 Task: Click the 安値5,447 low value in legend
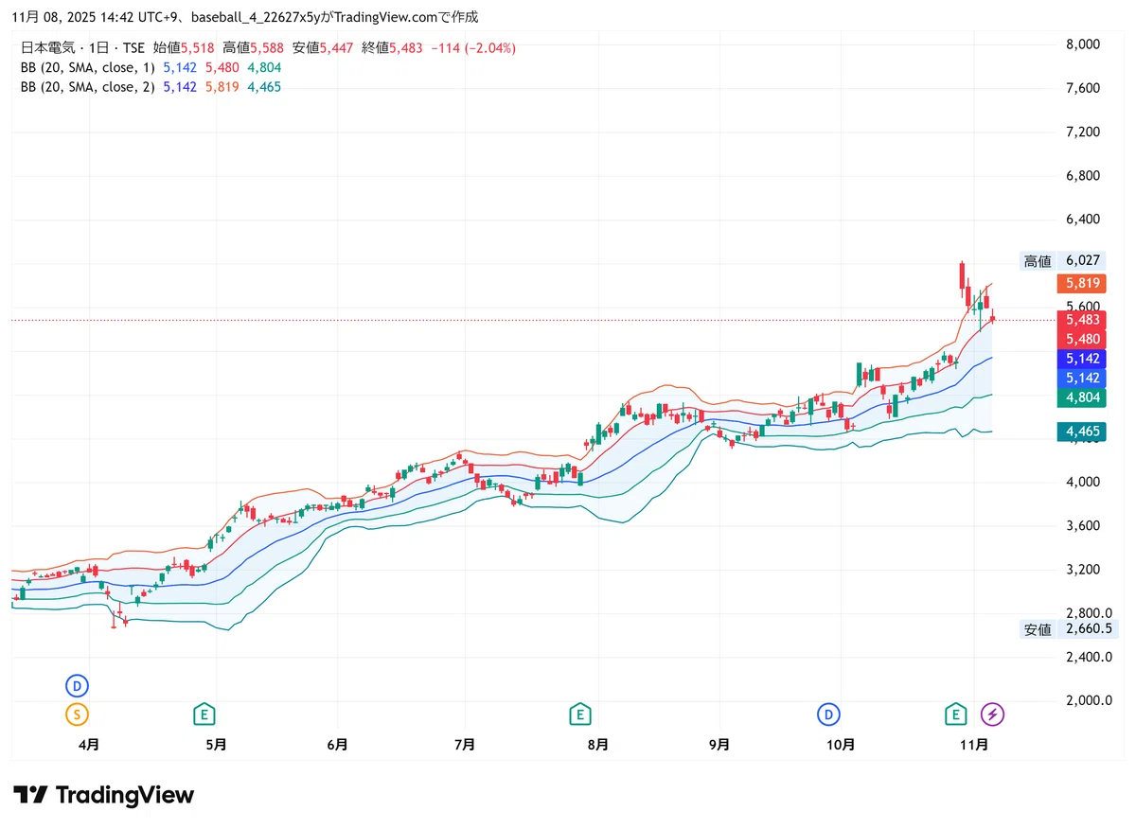(323, 47)
